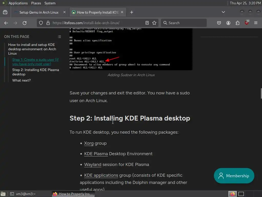Open the KDE applications link
This screenshot has height=197, width=262.
coord(101,175)
